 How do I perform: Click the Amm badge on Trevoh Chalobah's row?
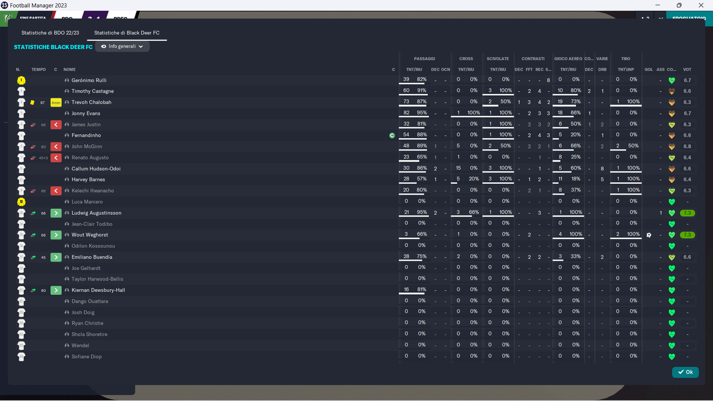coord(56,102)
